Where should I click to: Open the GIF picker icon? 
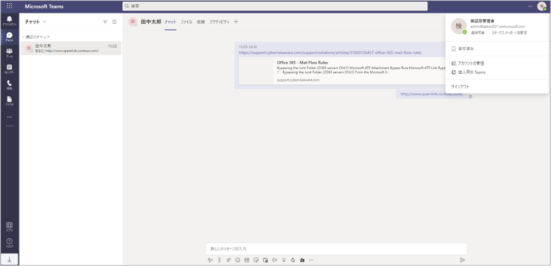(x=246, y=260)
